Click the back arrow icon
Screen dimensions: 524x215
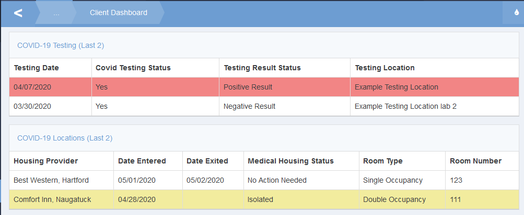tap(18, 13)
